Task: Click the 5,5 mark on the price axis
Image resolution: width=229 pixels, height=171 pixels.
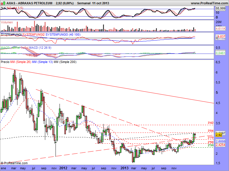Action: [x=218, y=82]
